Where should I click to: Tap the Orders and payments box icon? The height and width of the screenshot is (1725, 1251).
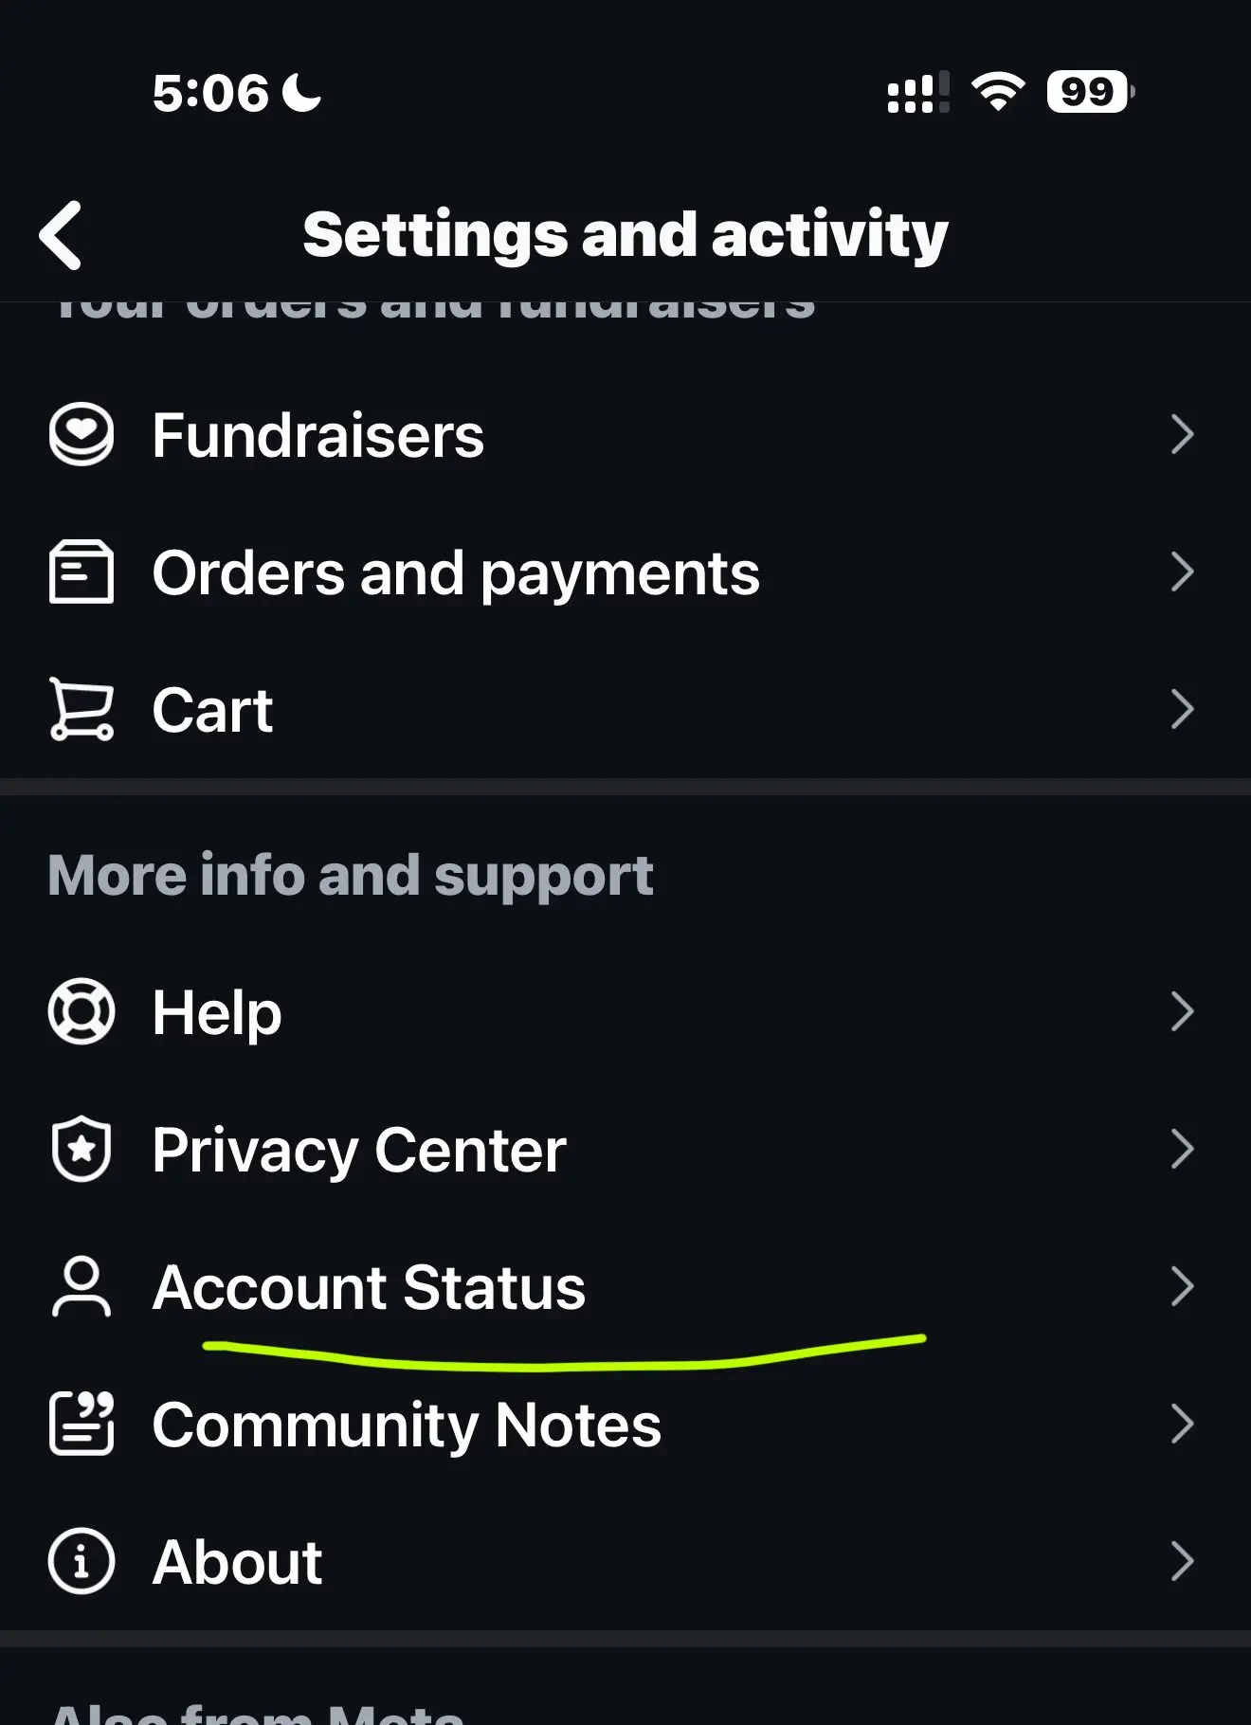(x=82, y=572)
